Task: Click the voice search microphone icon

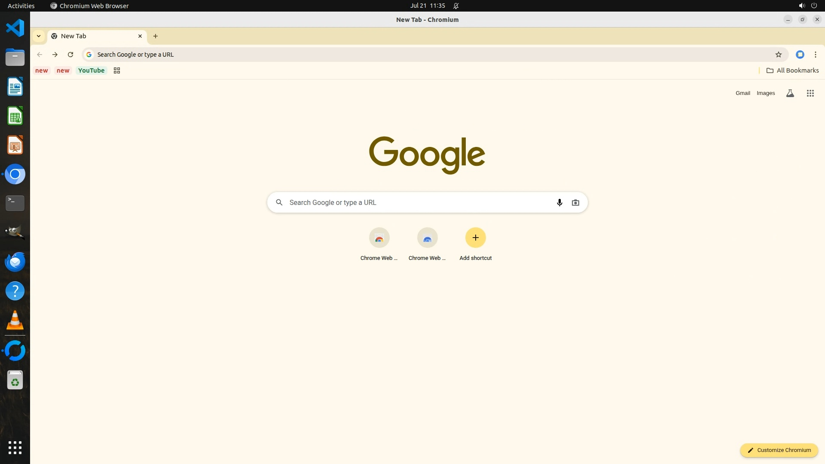Action: click(x=559, y=202)
